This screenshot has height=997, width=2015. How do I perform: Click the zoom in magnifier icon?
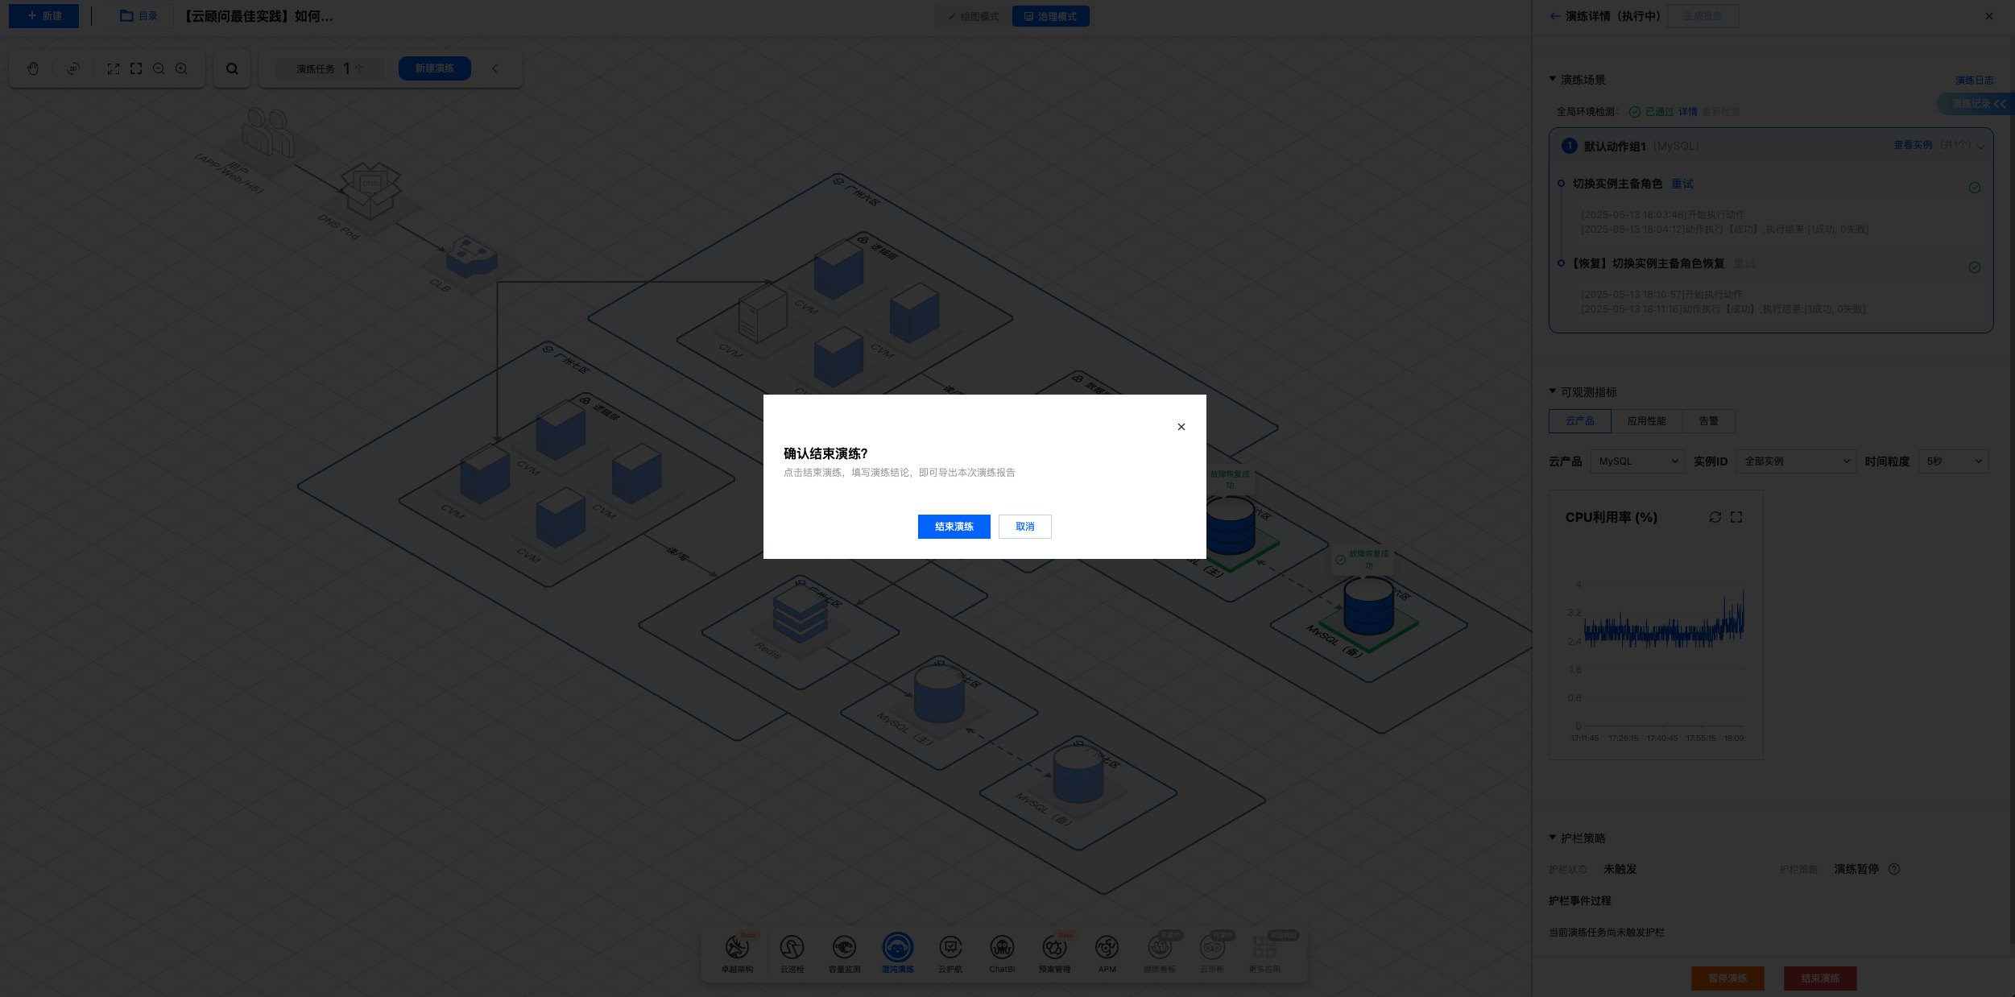click(x=181, y=68)
